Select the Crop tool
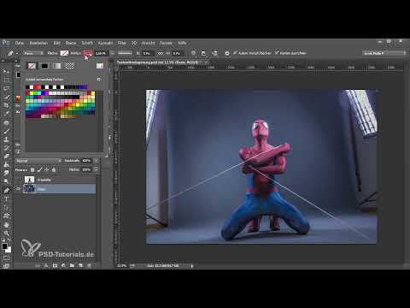This screenshot has height=308, width=410. [x=6, y=105]
